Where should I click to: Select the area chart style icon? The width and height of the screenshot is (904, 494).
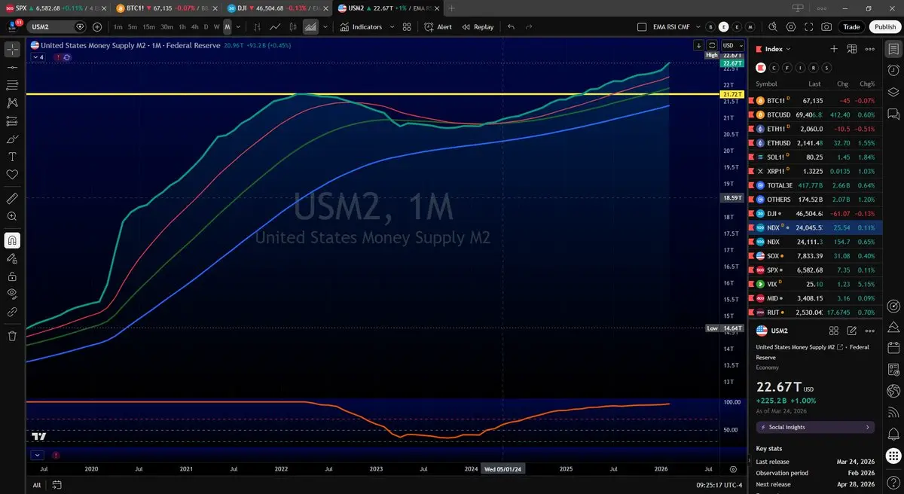point(310,26)
